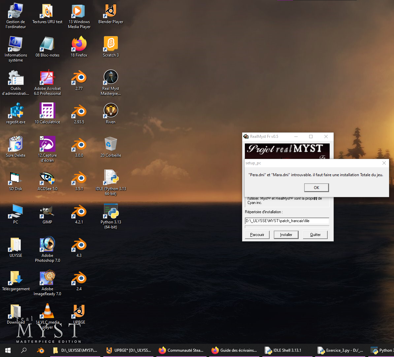Select the PC desktop icon
Screen dimensions: 394x357
pos(16,214)
